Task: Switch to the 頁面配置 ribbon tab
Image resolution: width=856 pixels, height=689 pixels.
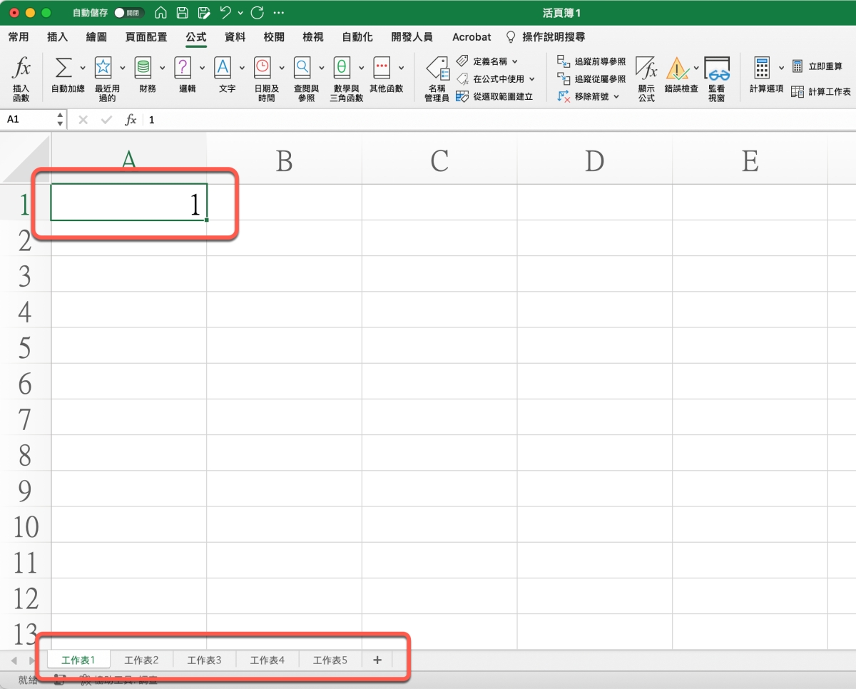Action: (x=146, y=37)
